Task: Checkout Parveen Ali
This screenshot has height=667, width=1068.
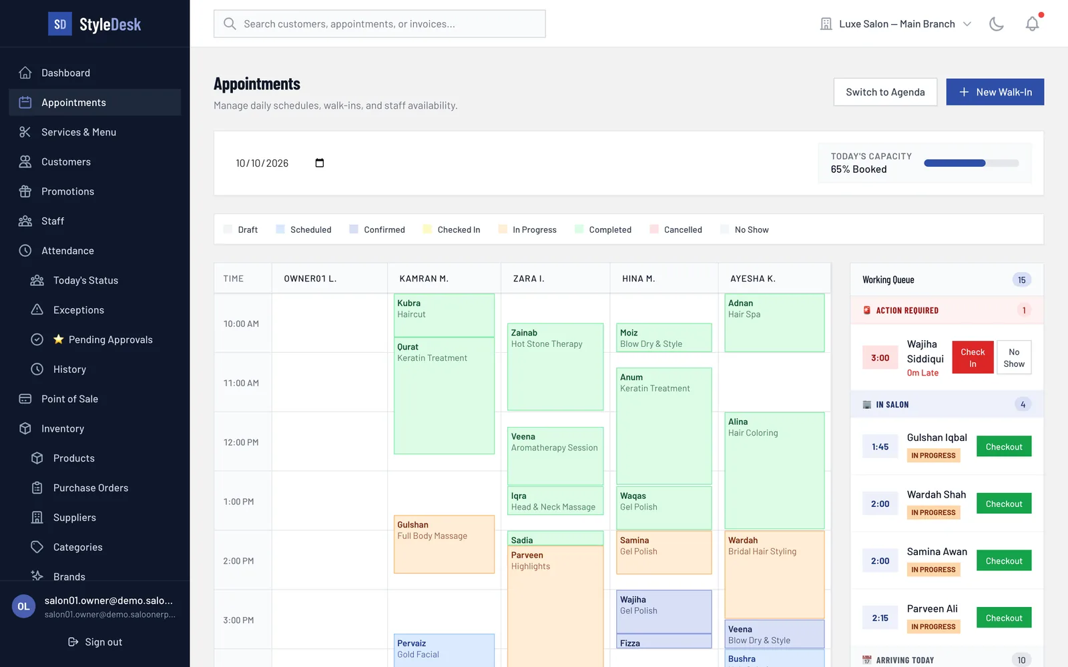Action: coord(1004,618)
